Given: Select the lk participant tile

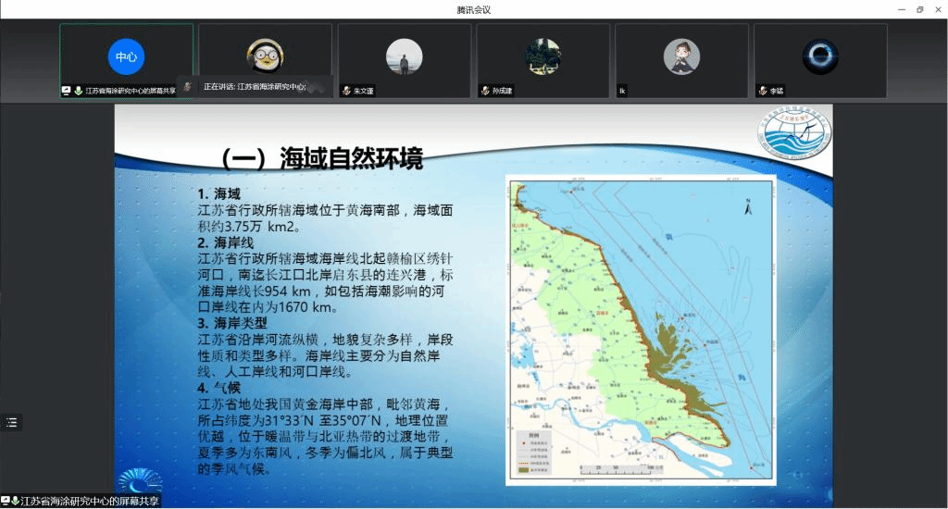Looking at the screenshot, I should [681, 56].
